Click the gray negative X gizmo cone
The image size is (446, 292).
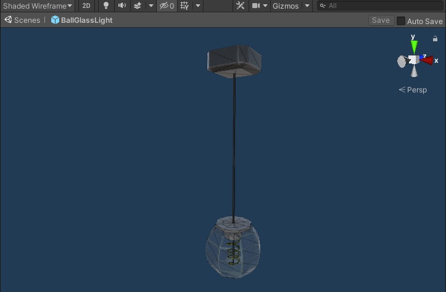[x=402, y=62]
